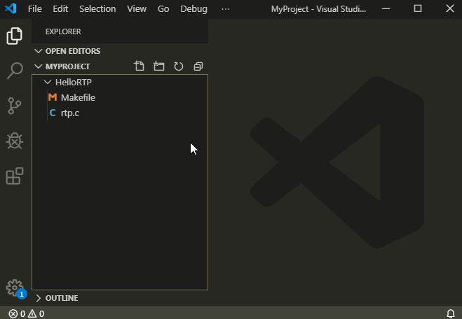Click the Explorer files icon

pyautogui.click(x=15, y=36)
